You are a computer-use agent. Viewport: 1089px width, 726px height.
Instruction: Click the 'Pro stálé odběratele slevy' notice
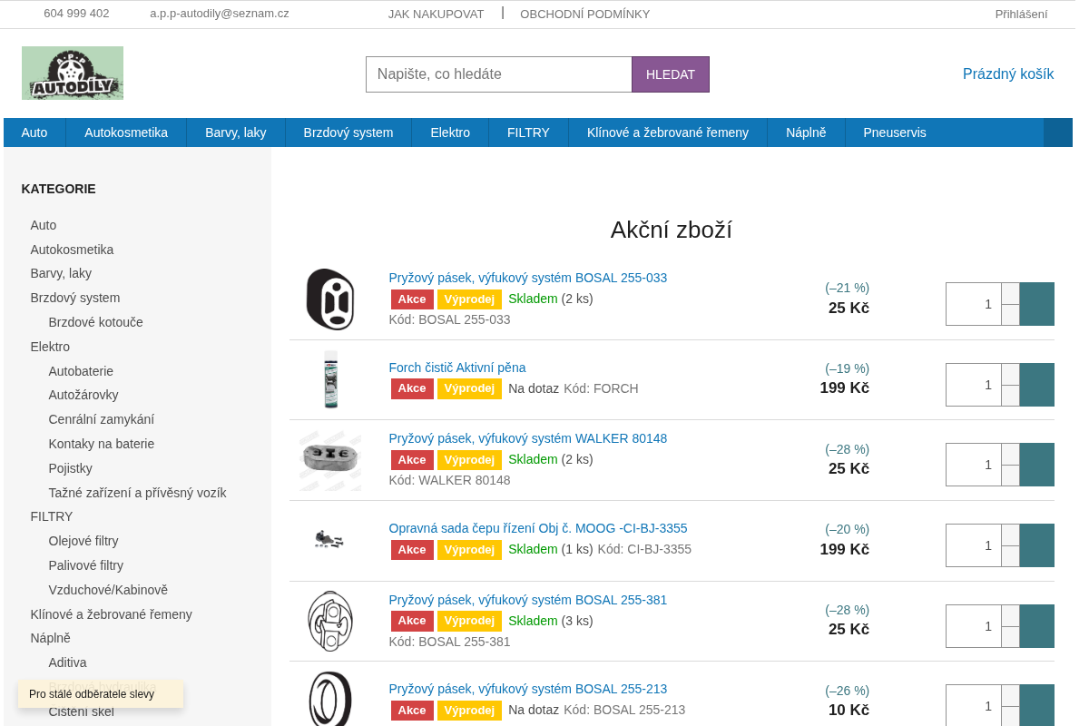101,694
